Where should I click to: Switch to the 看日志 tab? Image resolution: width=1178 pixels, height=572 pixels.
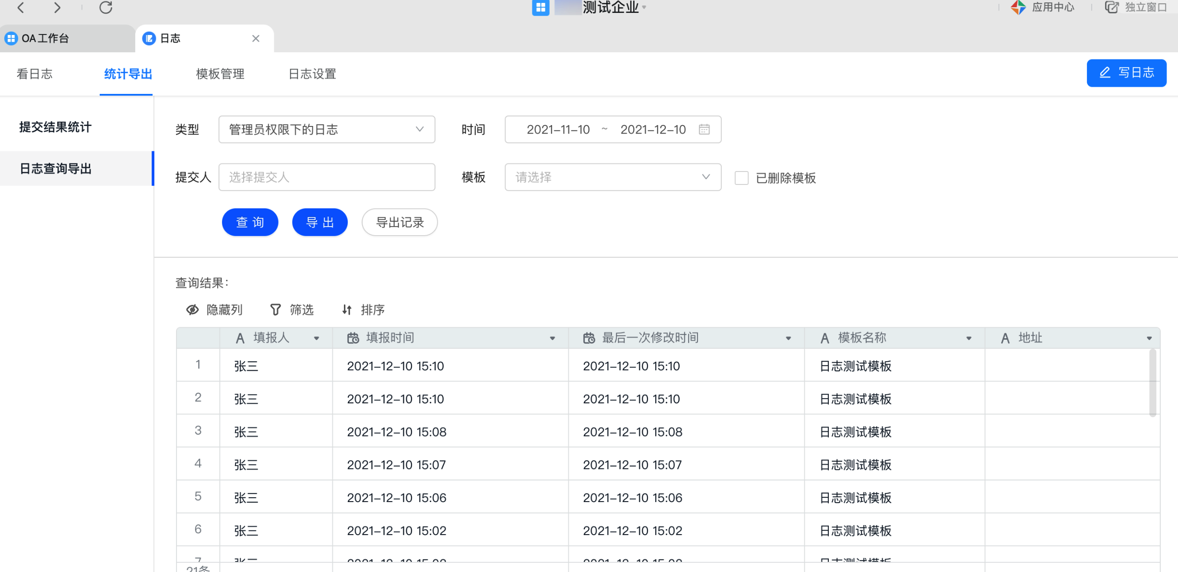click(35, 74)
